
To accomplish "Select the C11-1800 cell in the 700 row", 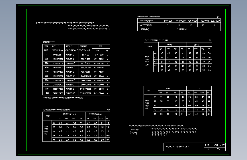I will coord(99,81).
